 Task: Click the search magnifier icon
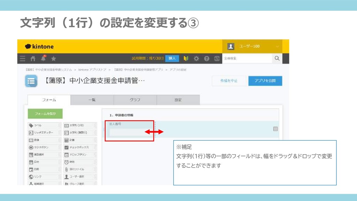point(277,58)
